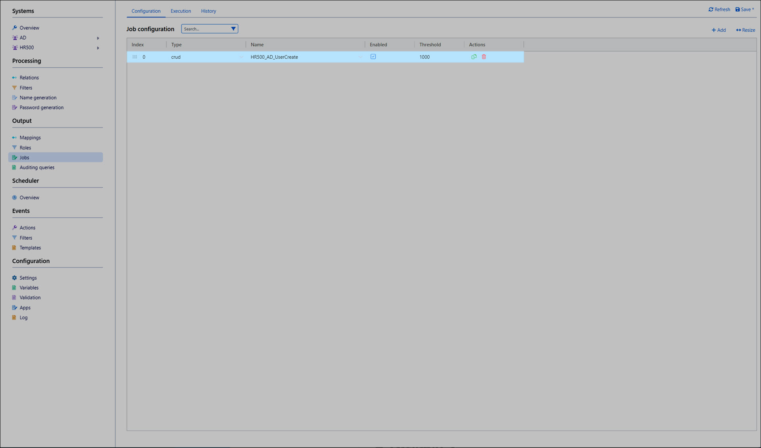Image resolution: width=761 pixels, height=448 pixels.
Task: Copy the HR500_AD_UserCreate job
Action: coord(474,57)
